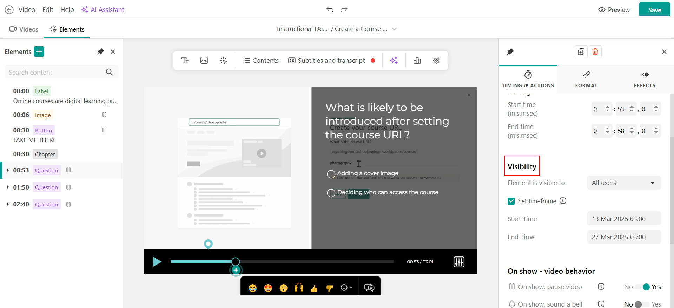Close the question overlay on video
Screen dimensions: 674x308
point(469,95)
